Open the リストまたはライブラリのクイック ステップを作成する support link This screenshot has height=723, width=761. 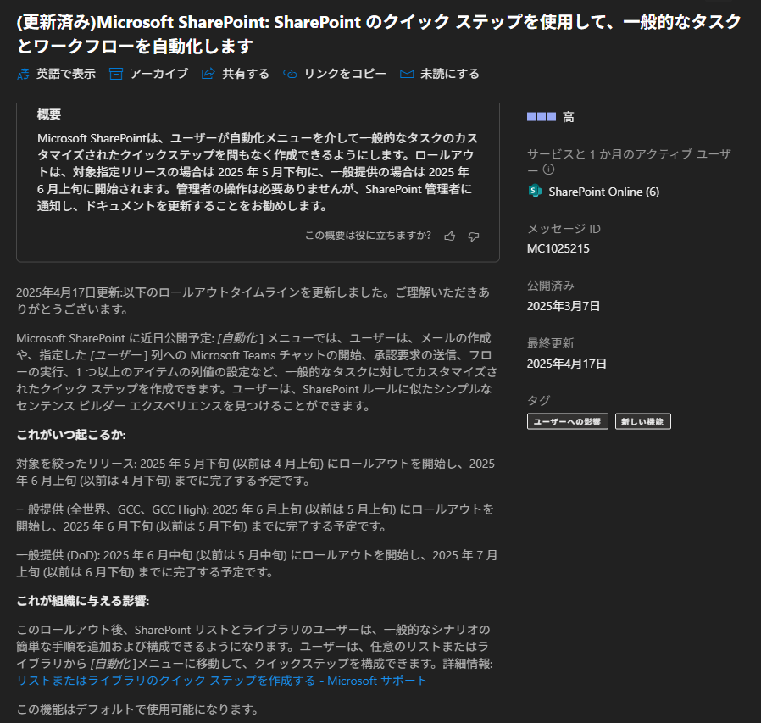click(222, 681)
